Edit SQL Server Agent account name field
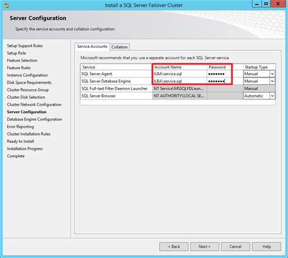The width and height of the screenshot is (288, 258). 179,74
